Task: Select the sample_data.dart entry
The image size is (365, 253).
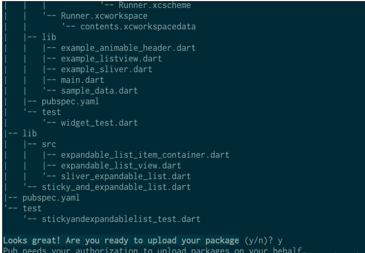Action: pos(108,90)
